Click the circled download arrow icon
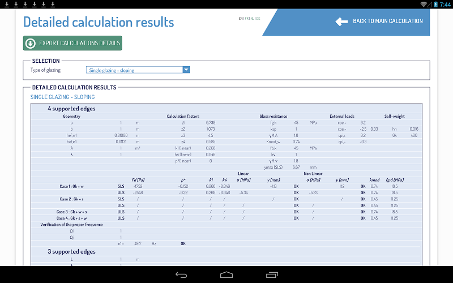Image resolution: width=453 pixels, height=283 pixels. [31, 44]
